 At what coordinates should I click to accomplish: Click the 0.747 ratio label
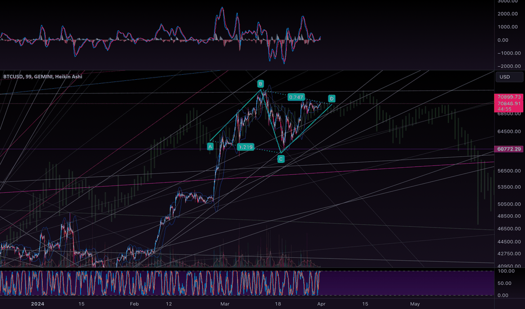point(296,97)
